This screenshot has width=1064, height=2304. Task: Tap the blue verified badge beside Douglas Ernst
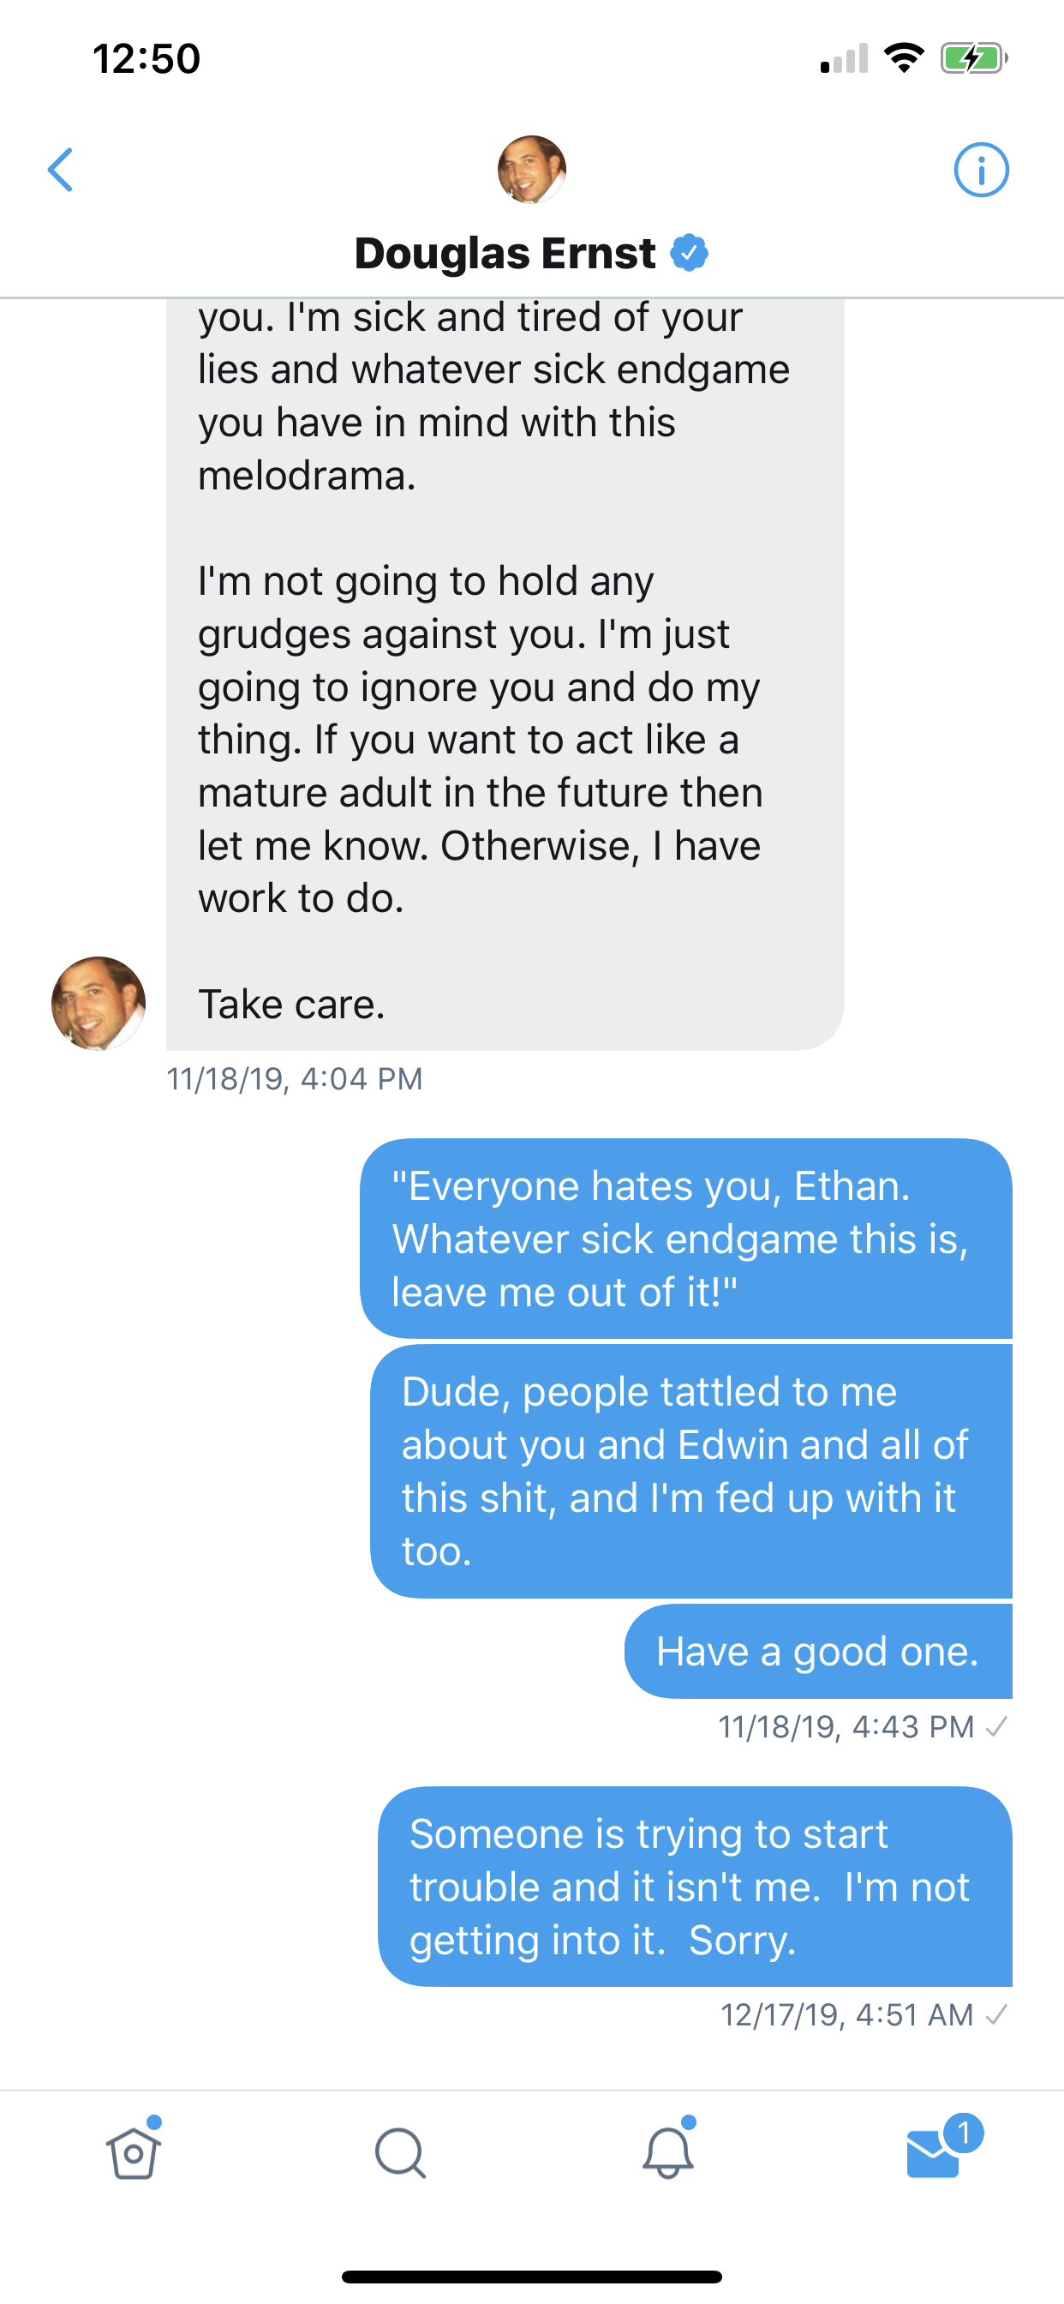tap(690, 252)
